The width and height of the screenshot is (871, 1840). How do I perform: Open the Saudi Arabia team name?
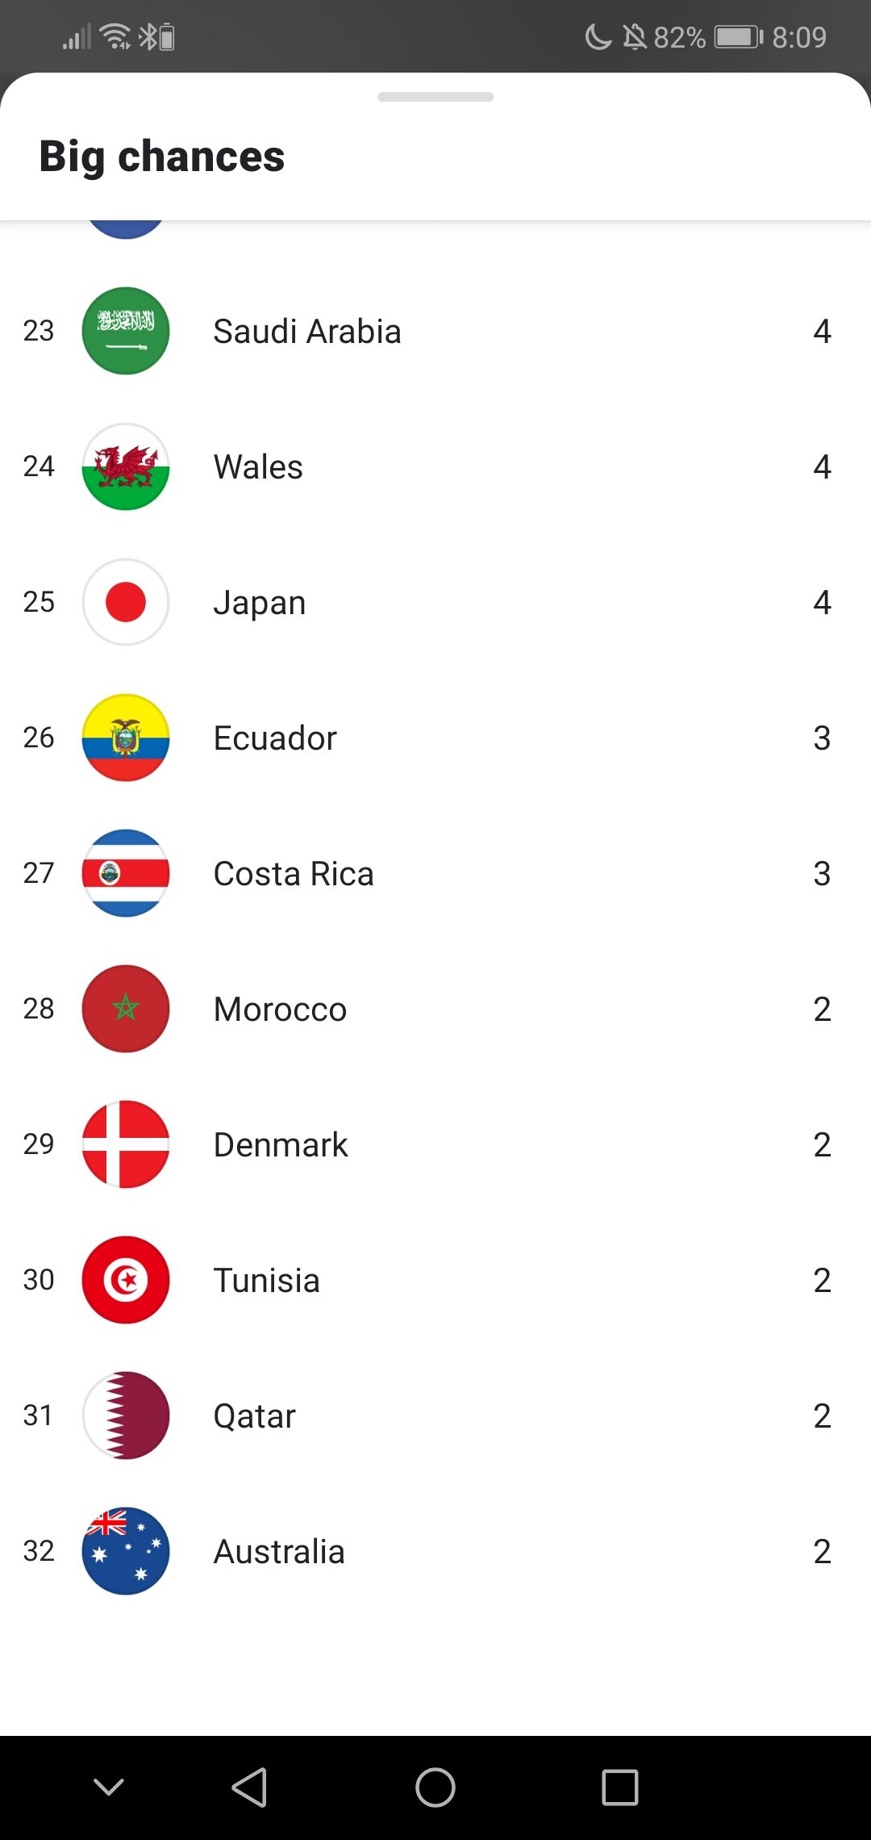307,332
